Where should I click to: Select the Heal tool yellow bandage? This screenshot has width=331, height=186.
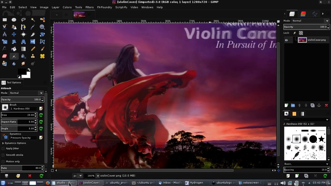[42, 56]
